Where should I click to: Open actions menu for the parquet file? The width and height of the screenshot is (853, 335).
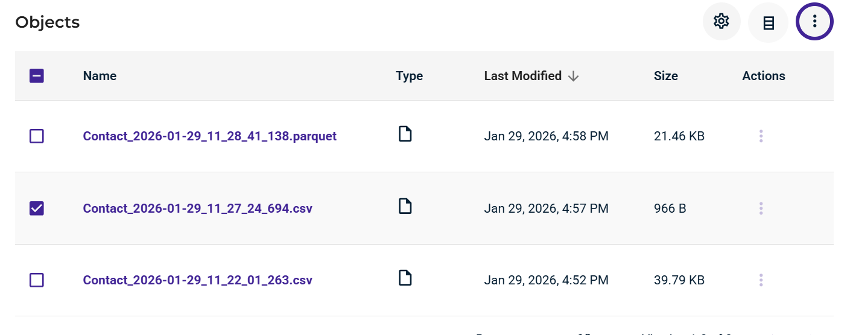coord(761,136)
